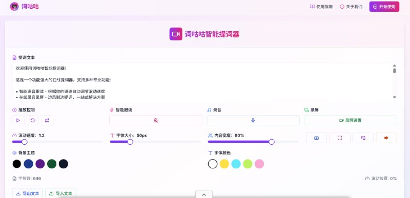Viewport: 410px width, 198px height.
Task: Click the 词咕咕智能提词器 title text
Action: point(212,34)
